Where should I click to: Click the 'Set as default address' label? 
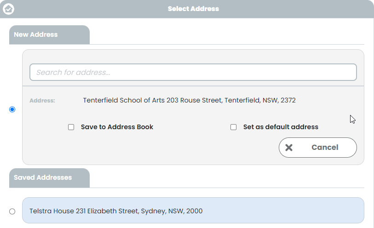[281, 127]
